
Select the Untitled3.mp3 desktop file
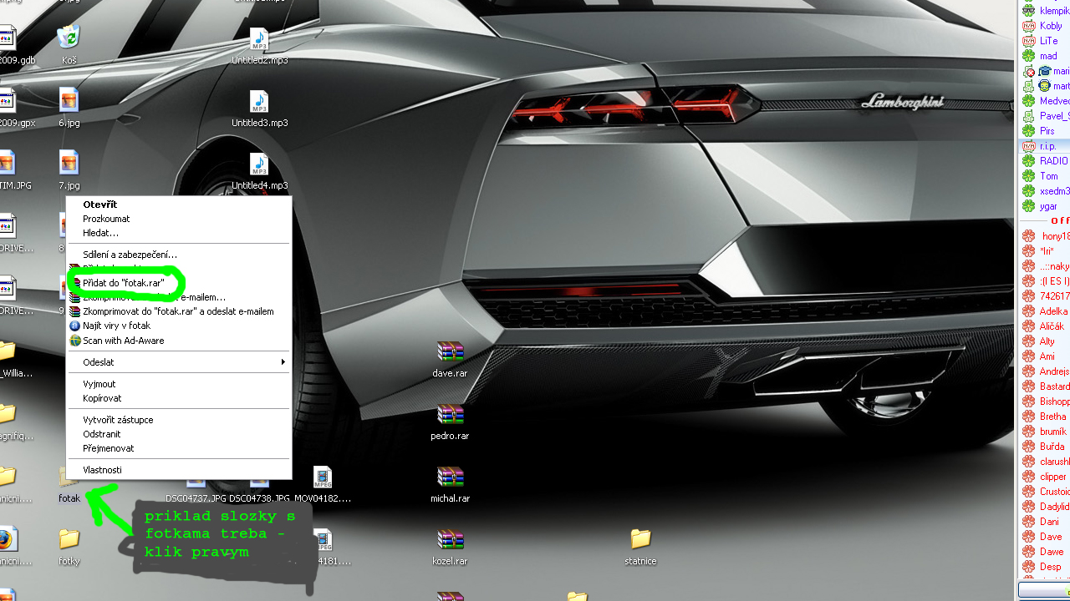259,103
